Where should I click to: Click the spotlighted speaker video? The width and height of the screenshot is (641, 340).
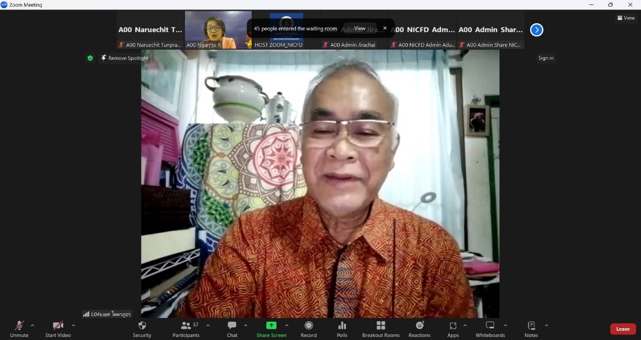pyautogui.click(x=320, y=184)
